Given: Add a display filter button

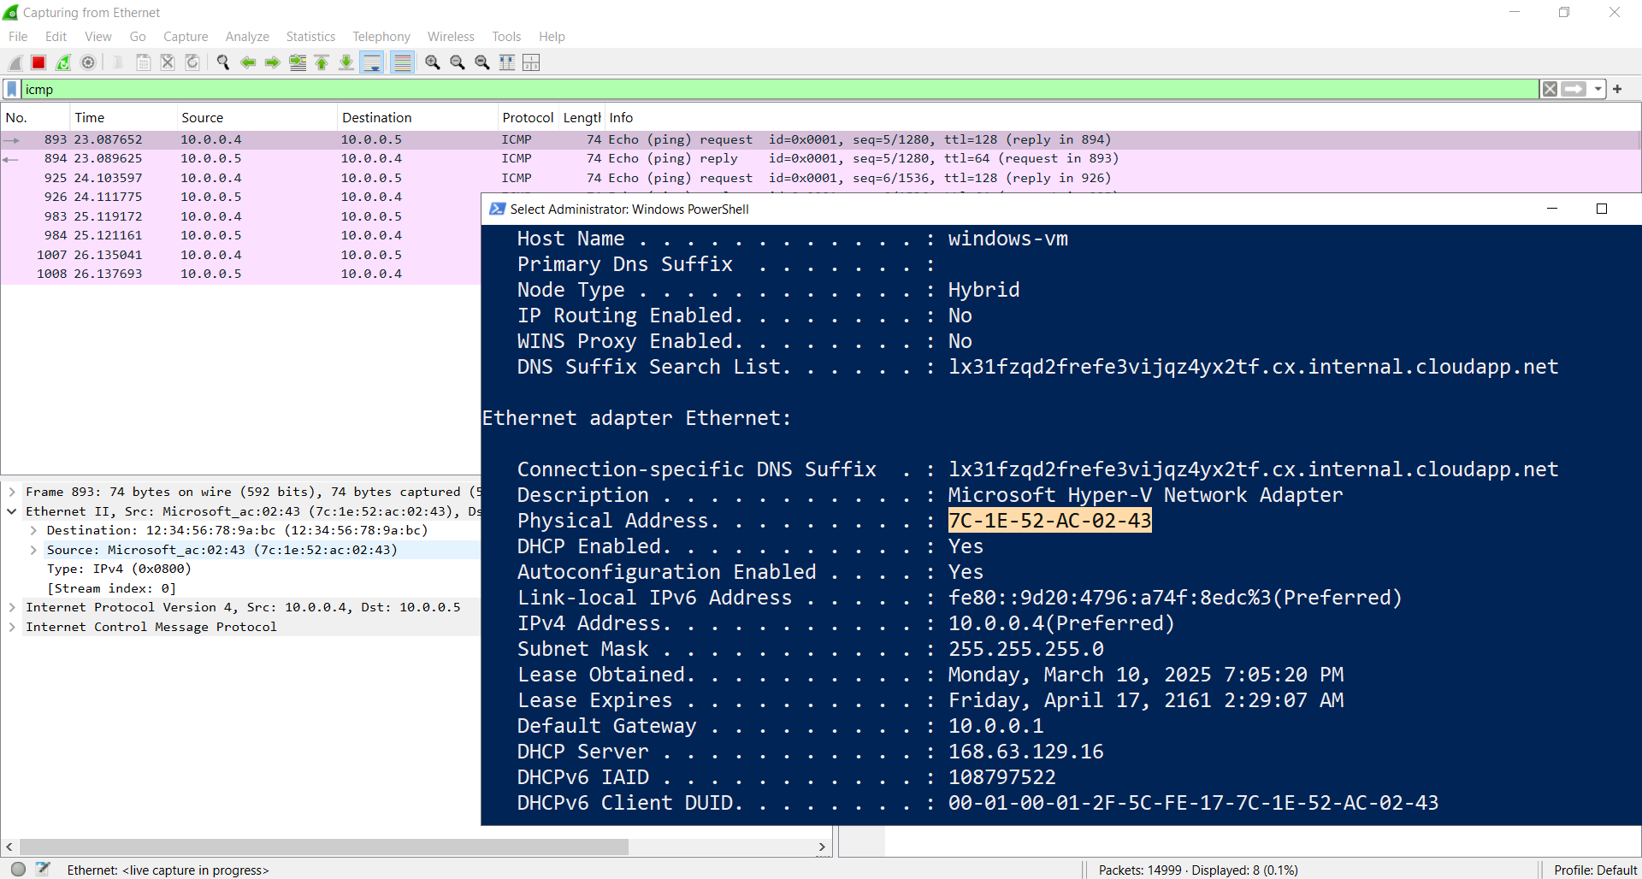Looking at the screenshot, I should click(1617, 89).
